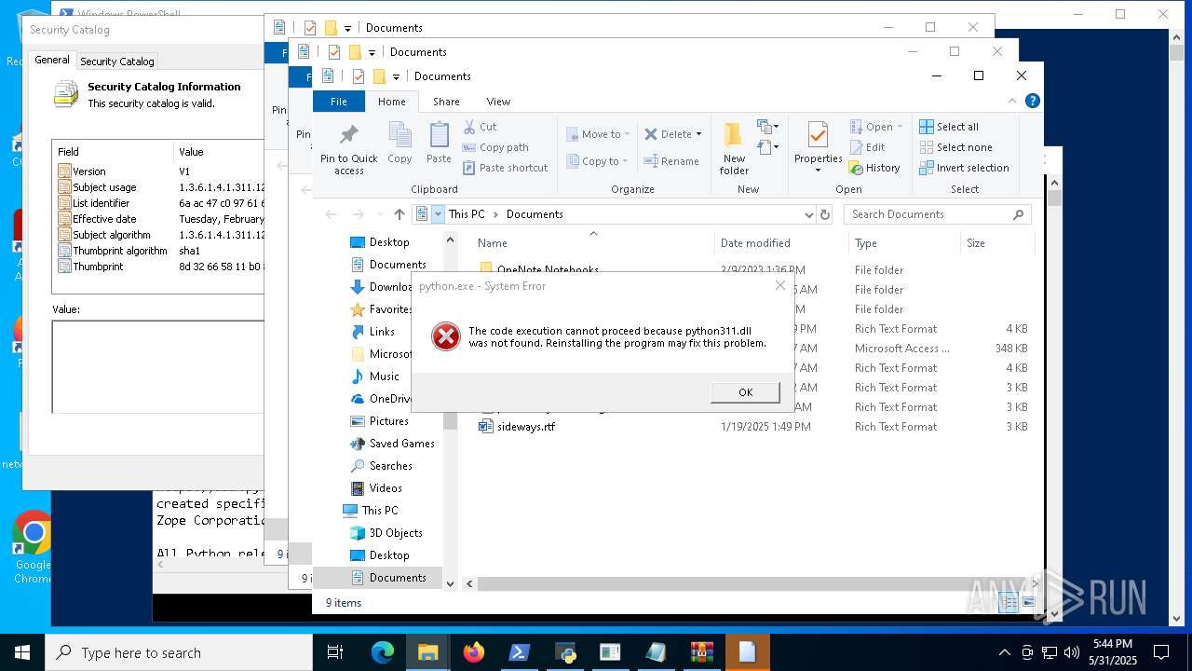Click OK in the python.exe System Error dialog
Screen dimensions: 1192x671
point(745,392)
